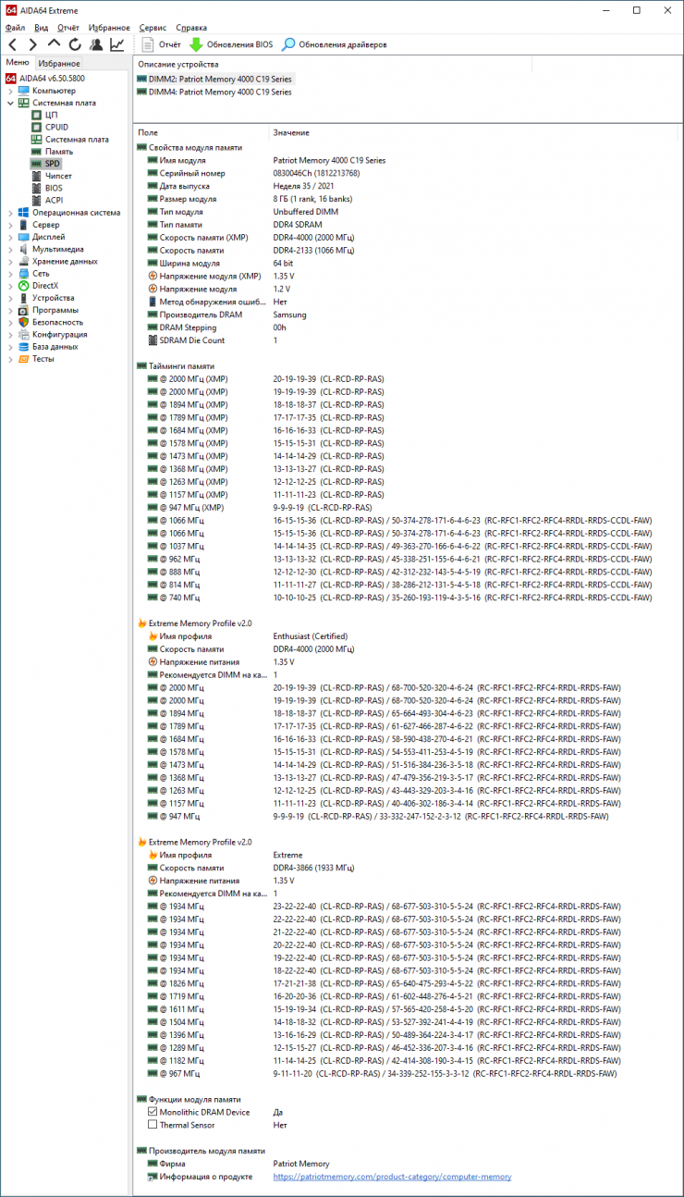This screenshot has height=1197, width=684.
Task: Expand the Операционная система node
Action: tap(11, 213)
